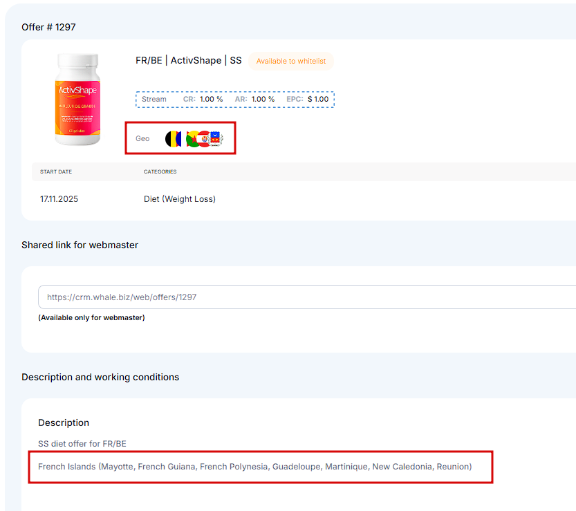Click the 'SS diet offer for FR/BE' text
This screenshot has width=576, height=511.
coord(82,444)
